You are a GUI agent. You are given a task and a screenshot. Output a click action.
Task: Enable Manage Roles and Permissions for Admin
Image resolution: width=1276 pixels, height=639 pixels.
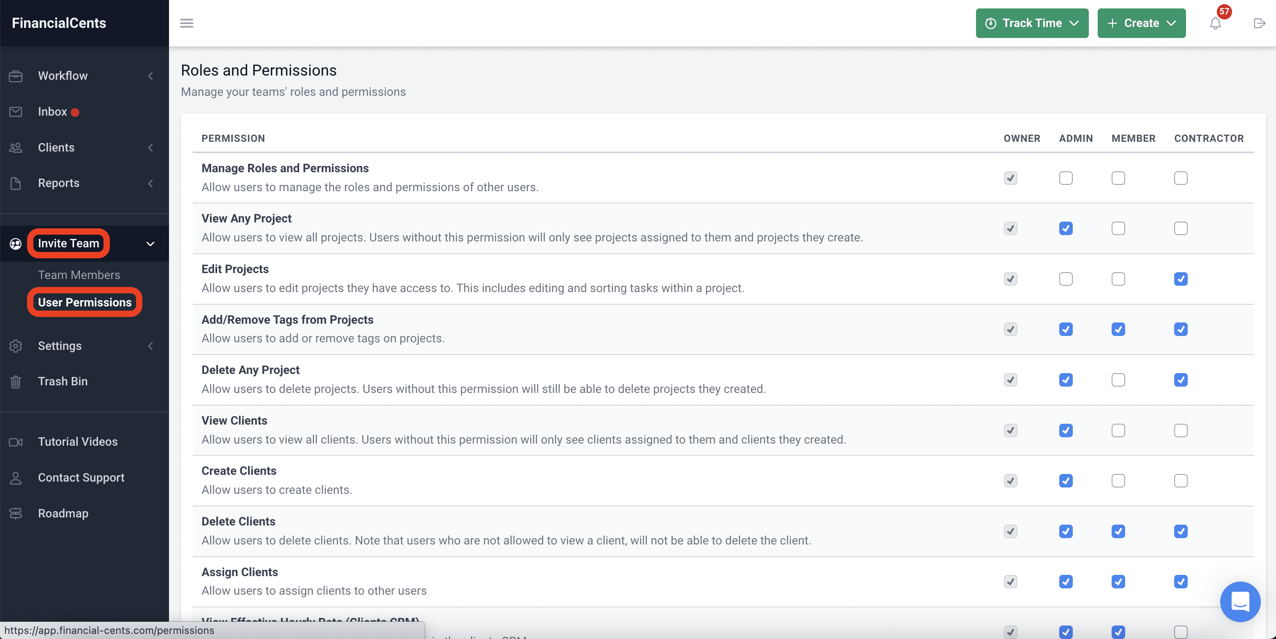1066,178
